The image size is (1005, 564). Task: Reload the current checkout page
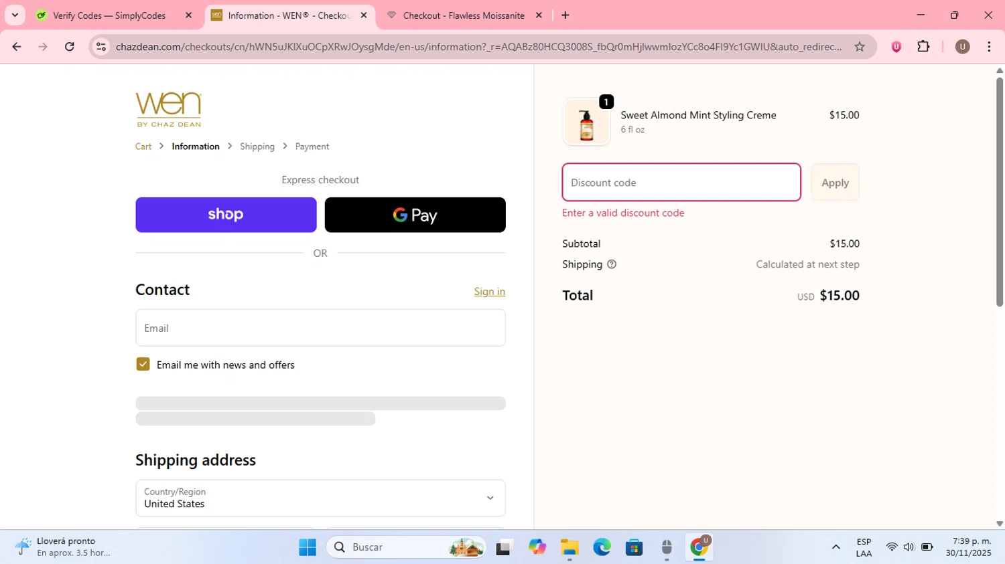[x=70, y=47]
